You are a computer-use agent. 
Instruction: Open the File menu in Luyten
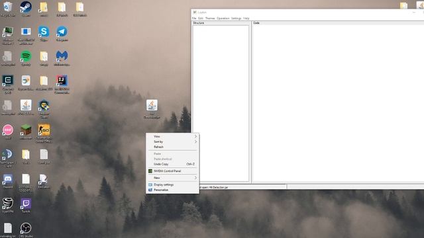(194, 19)
